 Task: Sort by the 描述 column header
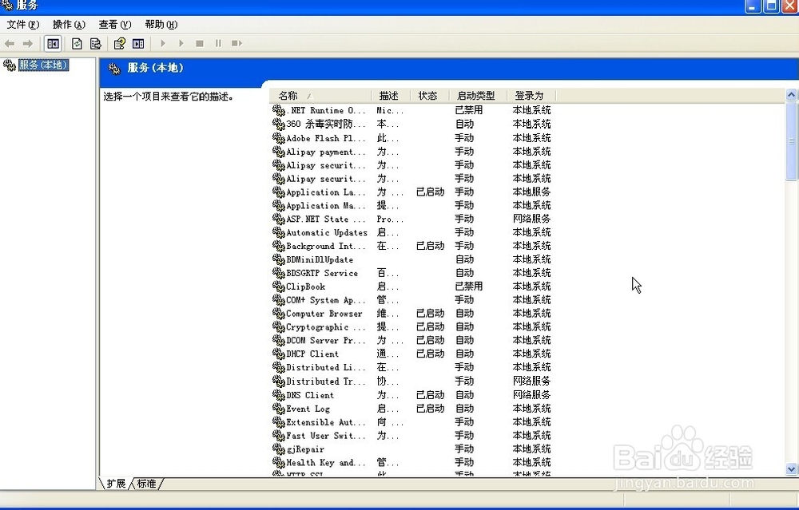point(391,95)
